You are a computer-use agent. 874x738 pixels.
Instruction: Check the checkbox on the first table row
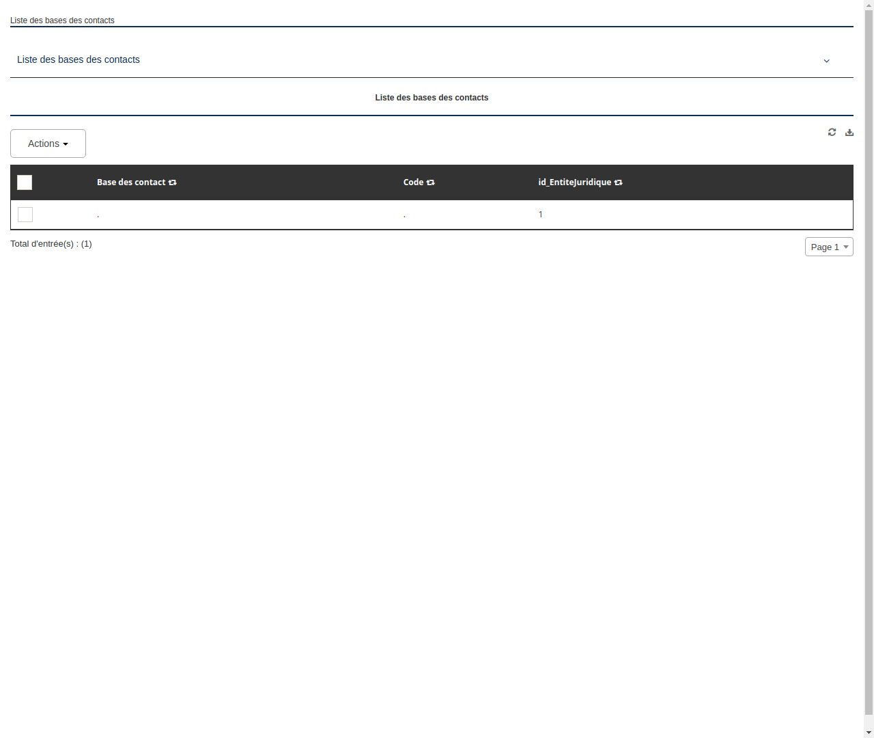[25, 214]
